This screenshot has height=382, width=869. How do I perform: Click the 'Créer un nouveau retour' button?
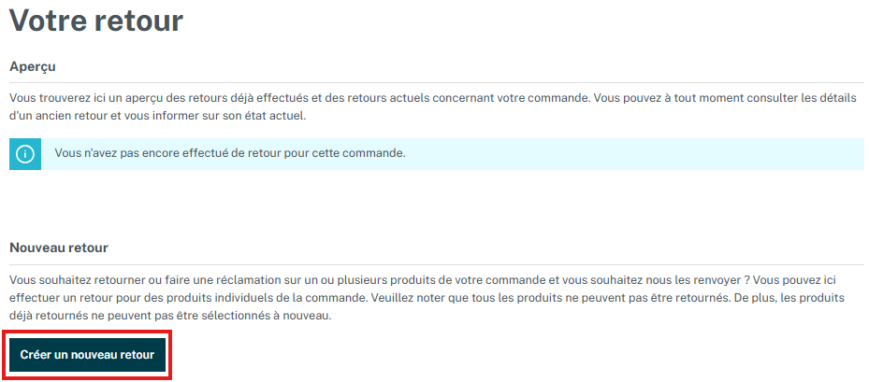[x=87, y=355]
